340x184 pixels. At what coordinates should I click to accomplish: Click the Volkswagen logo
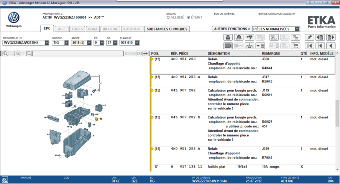point(14,18)
